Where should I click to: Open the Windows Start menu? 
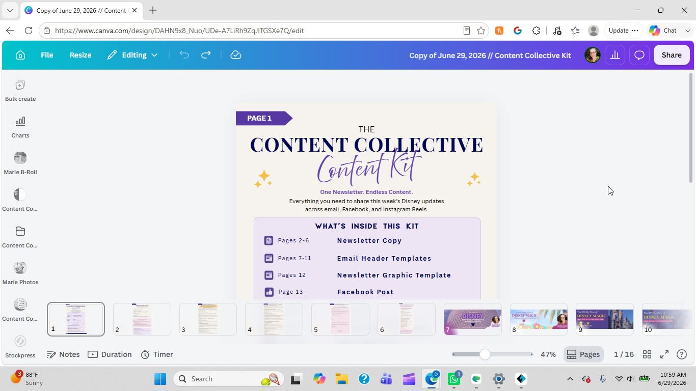tap(160, 379)
